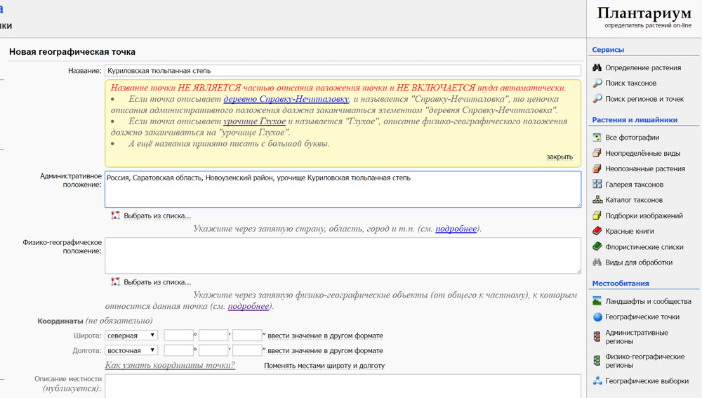Click the latitude degrees input box
Viewport: 702px width, 398px height.
tap(178, 336)
